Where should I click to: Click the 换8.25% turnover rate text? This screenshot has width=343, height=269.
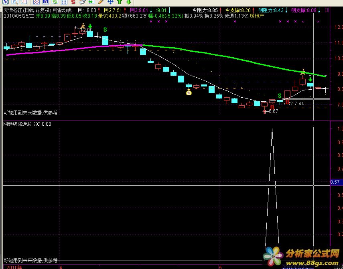coord(214,16)
